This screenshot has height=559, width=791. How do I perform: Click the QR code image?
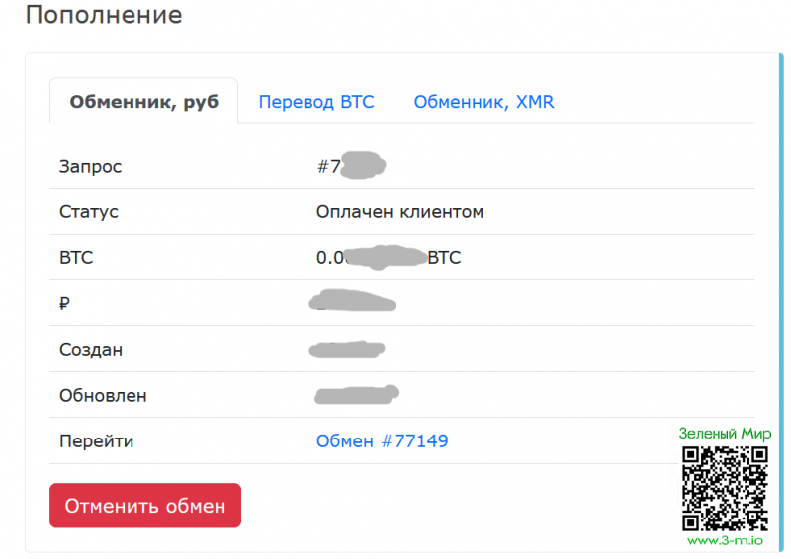725,489
